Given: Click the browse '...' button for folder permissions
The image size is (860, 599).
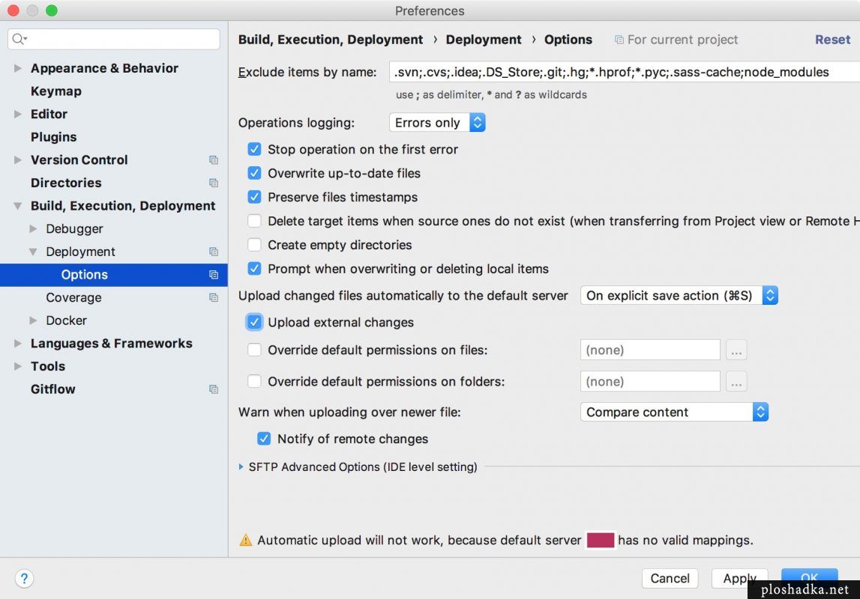Looking at the screenshot, I should (736, 381).
